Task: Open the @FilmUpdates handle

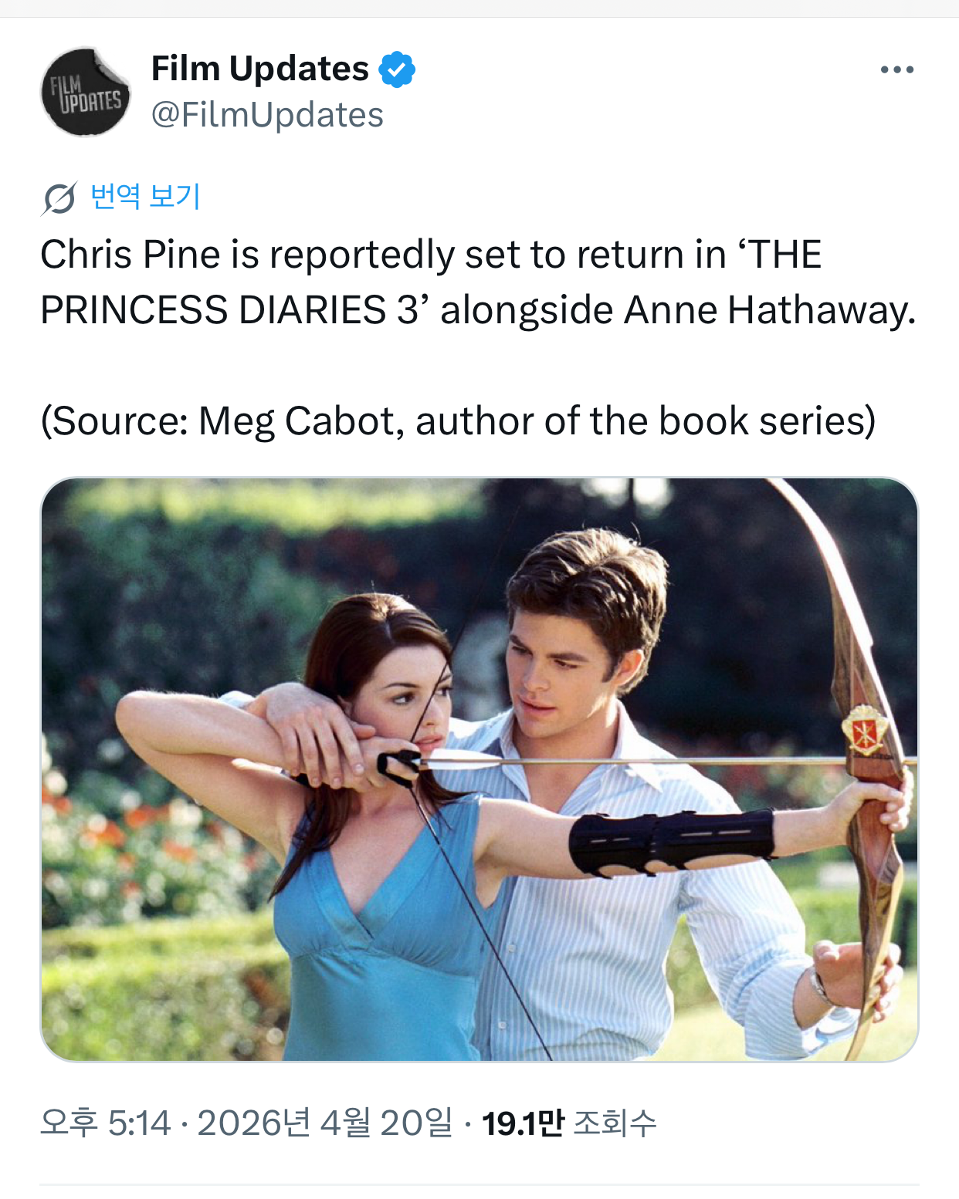Action: (x=267, y=115)
